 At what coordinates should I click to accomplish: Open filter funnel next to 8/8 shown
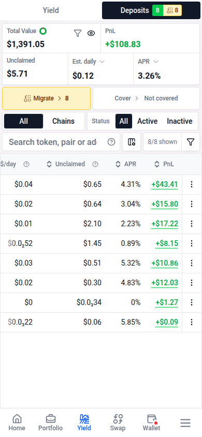pos(191,142)
